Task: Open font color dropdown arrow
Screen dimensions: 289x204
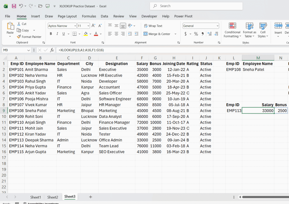Action: (x=101, y=34)
